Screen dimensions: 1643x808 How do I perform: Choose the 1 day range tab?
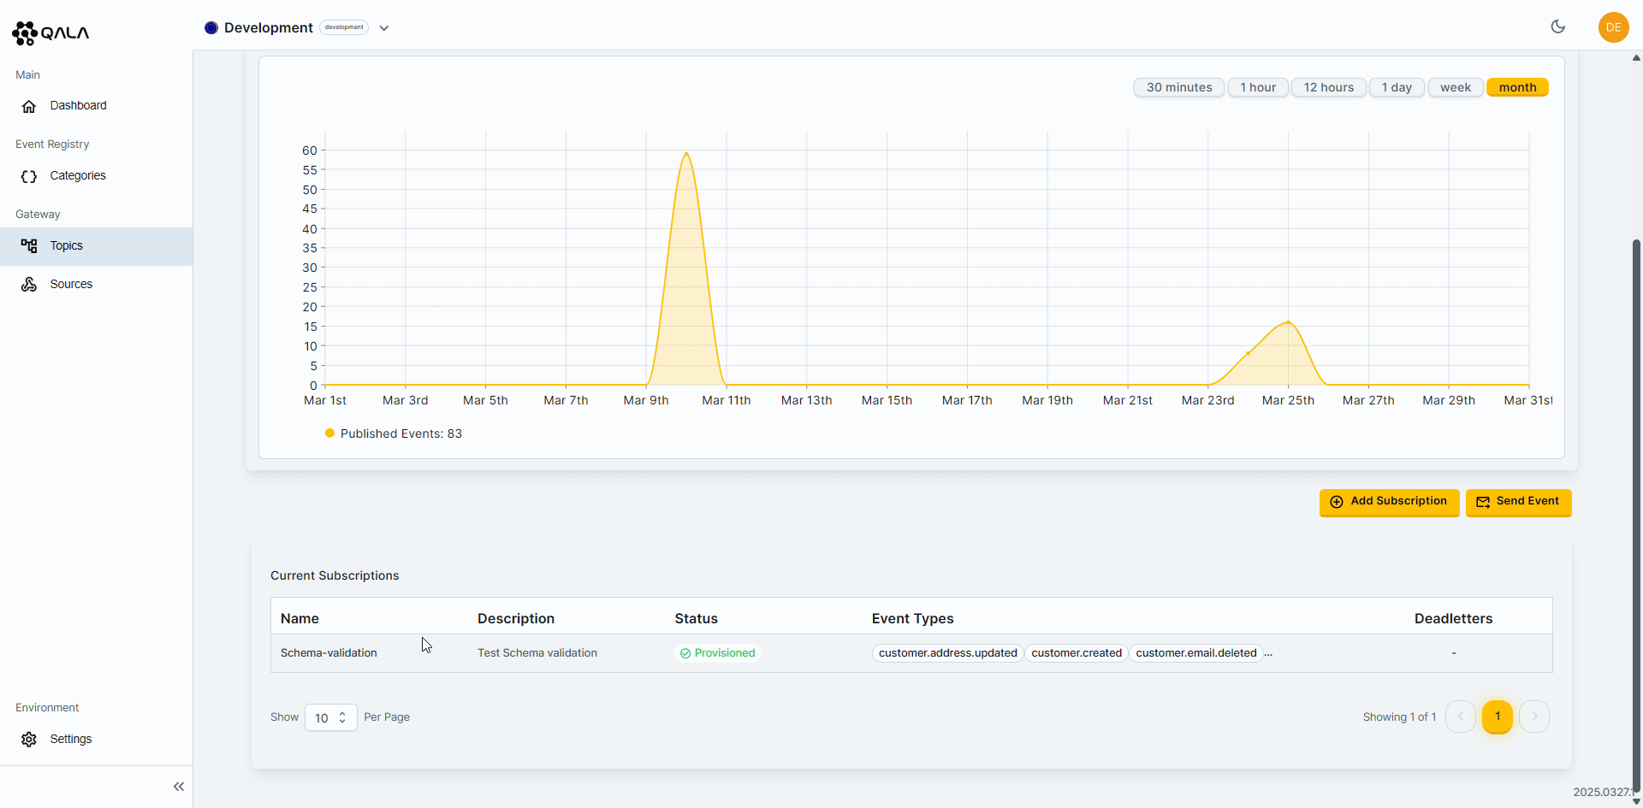point(1396,87)
